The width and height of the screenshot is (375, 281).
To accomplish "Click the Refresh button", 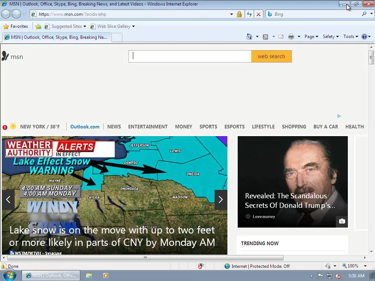I will pyautogui.click(x=249, y=14).
